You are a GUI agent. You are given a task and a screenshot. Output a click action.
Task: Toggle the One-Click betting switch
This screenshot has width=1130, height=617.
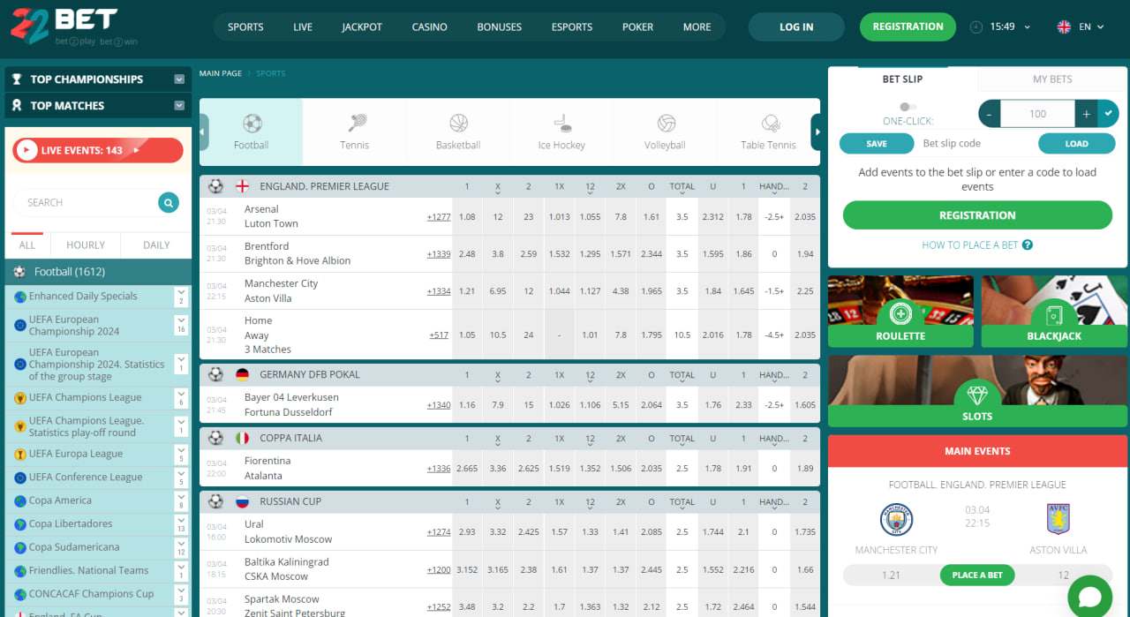point(908,107)
